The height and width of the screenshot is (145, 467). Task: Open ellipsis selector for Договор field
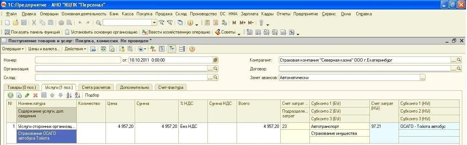[454, 68]
